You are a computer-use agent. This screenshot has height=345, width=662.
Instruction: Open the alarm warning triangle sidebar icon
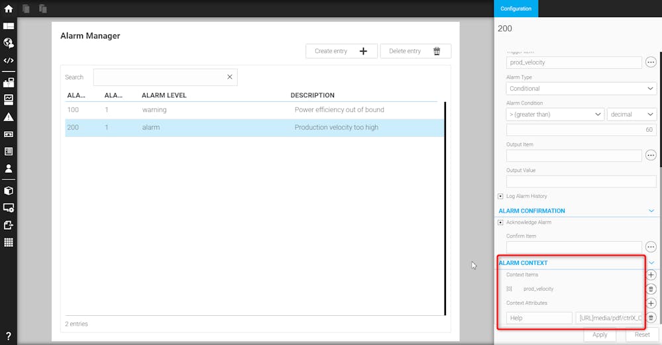pyautogui.click(x=9, y=117)
